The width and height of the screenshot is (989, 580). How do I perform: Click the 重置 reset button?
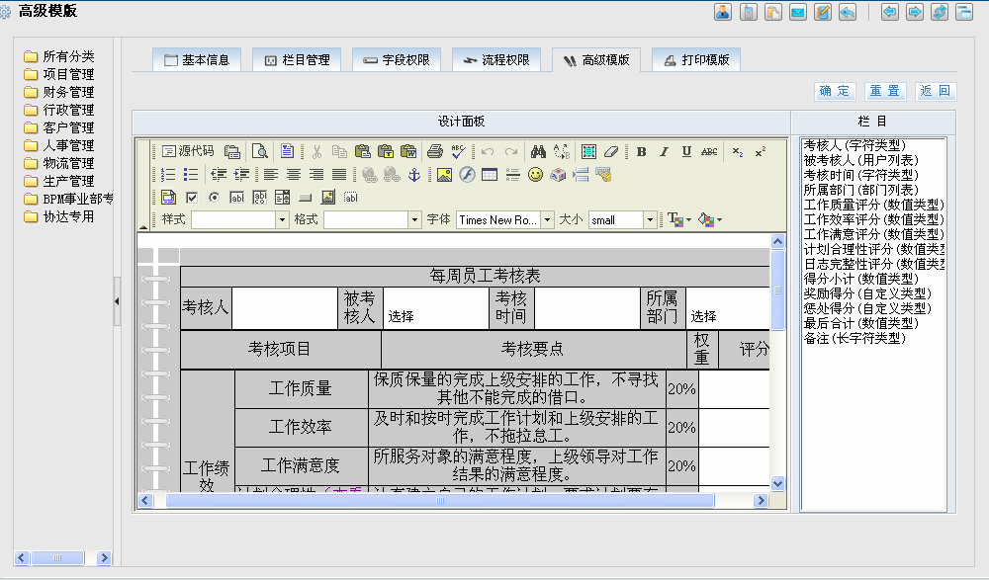tap(885, 91)
